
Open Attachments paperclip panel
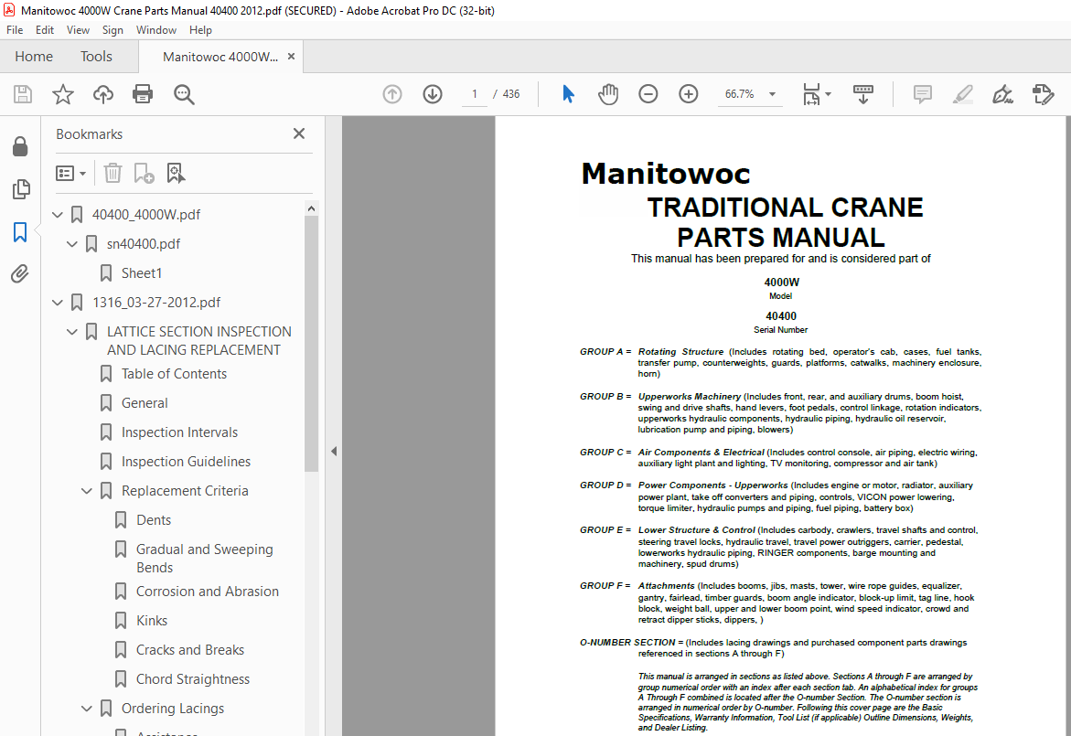[20, 274]
